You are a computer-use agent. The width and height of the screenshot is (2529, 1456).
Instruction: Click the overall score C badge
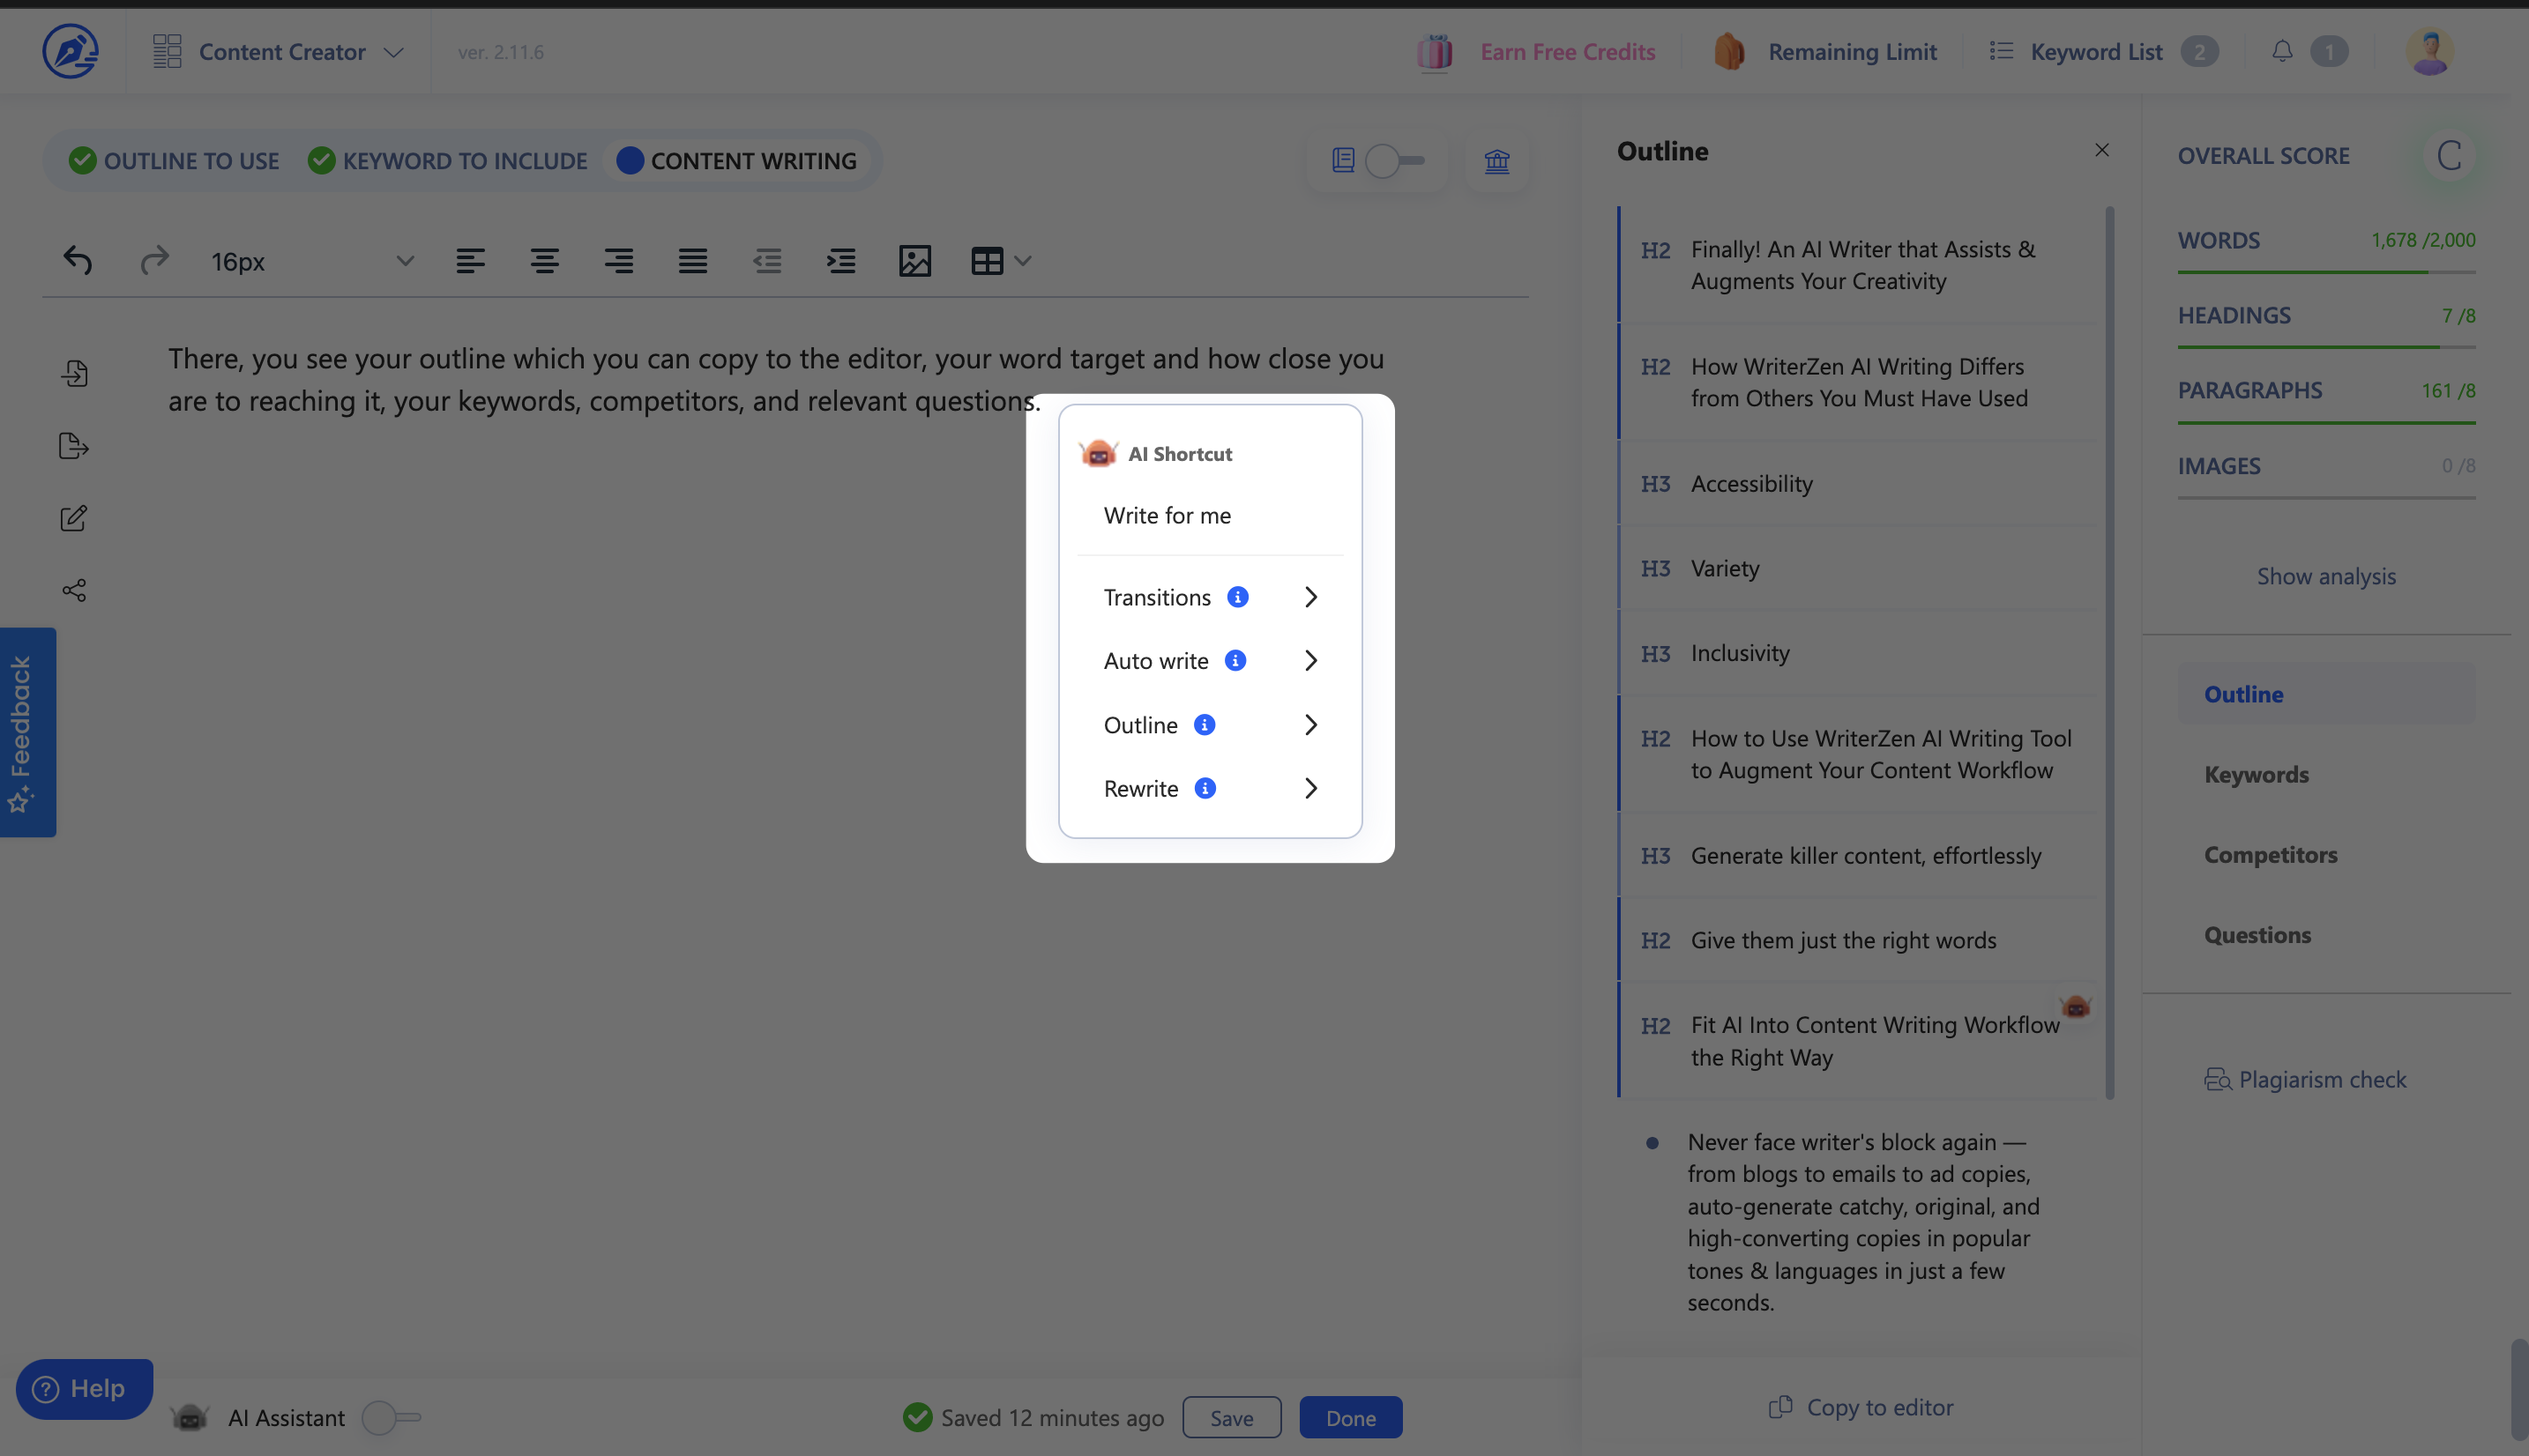(2448, 155)
